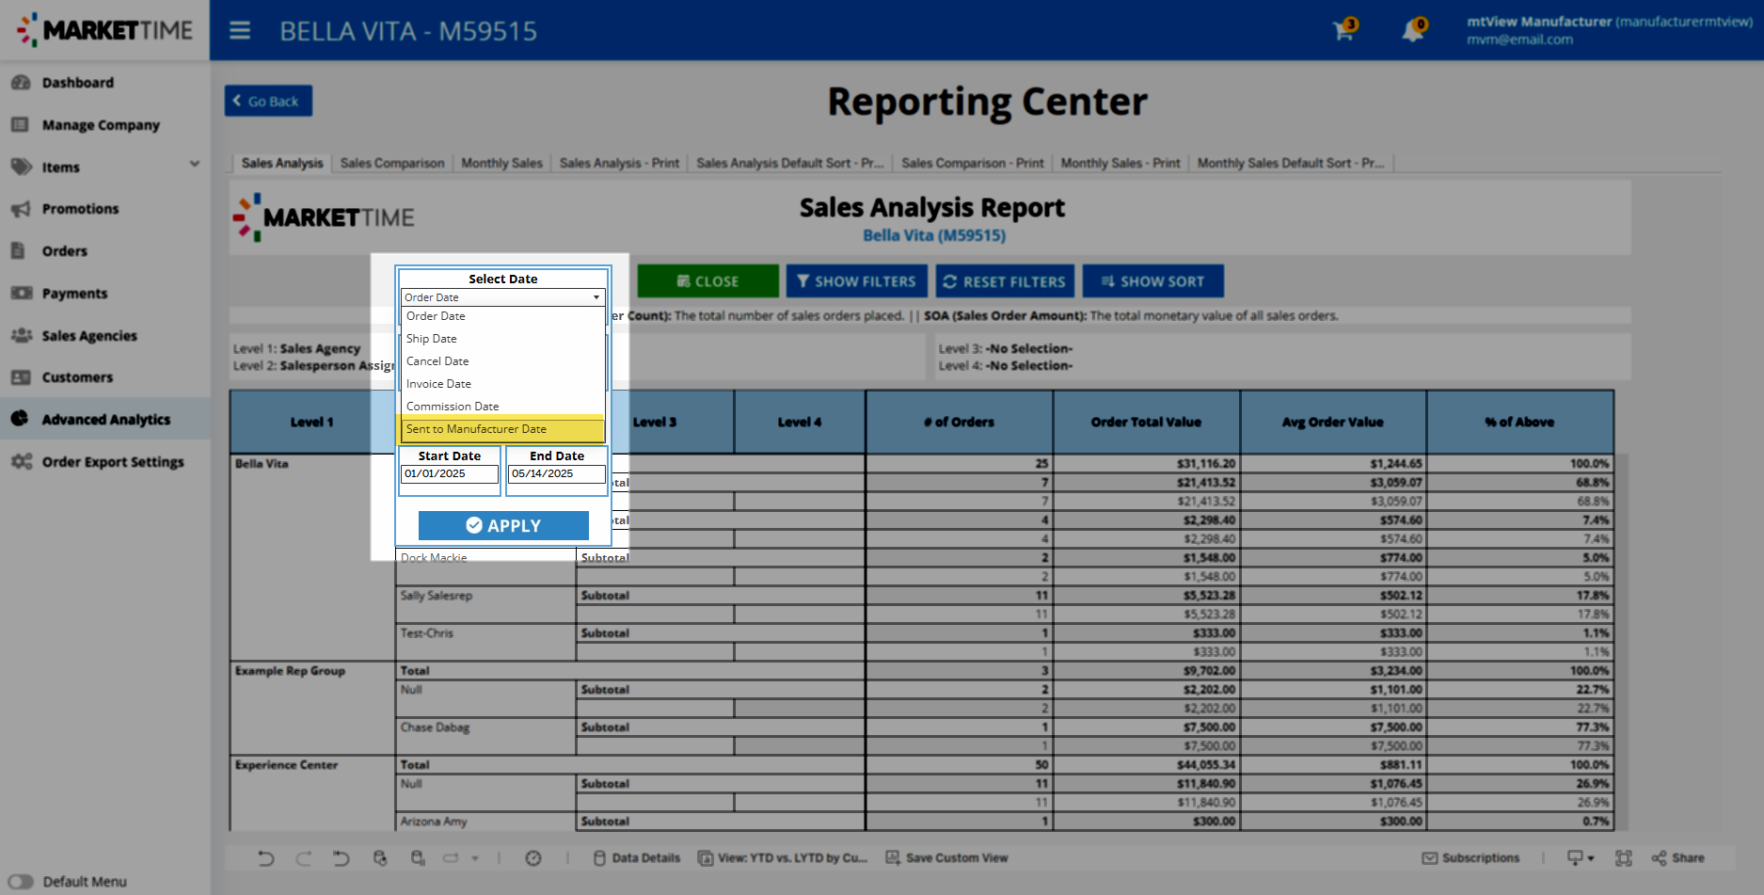Expand the Items sidebar submenu
Viewport: 1764px width, 895px height.
pos(195,164)
